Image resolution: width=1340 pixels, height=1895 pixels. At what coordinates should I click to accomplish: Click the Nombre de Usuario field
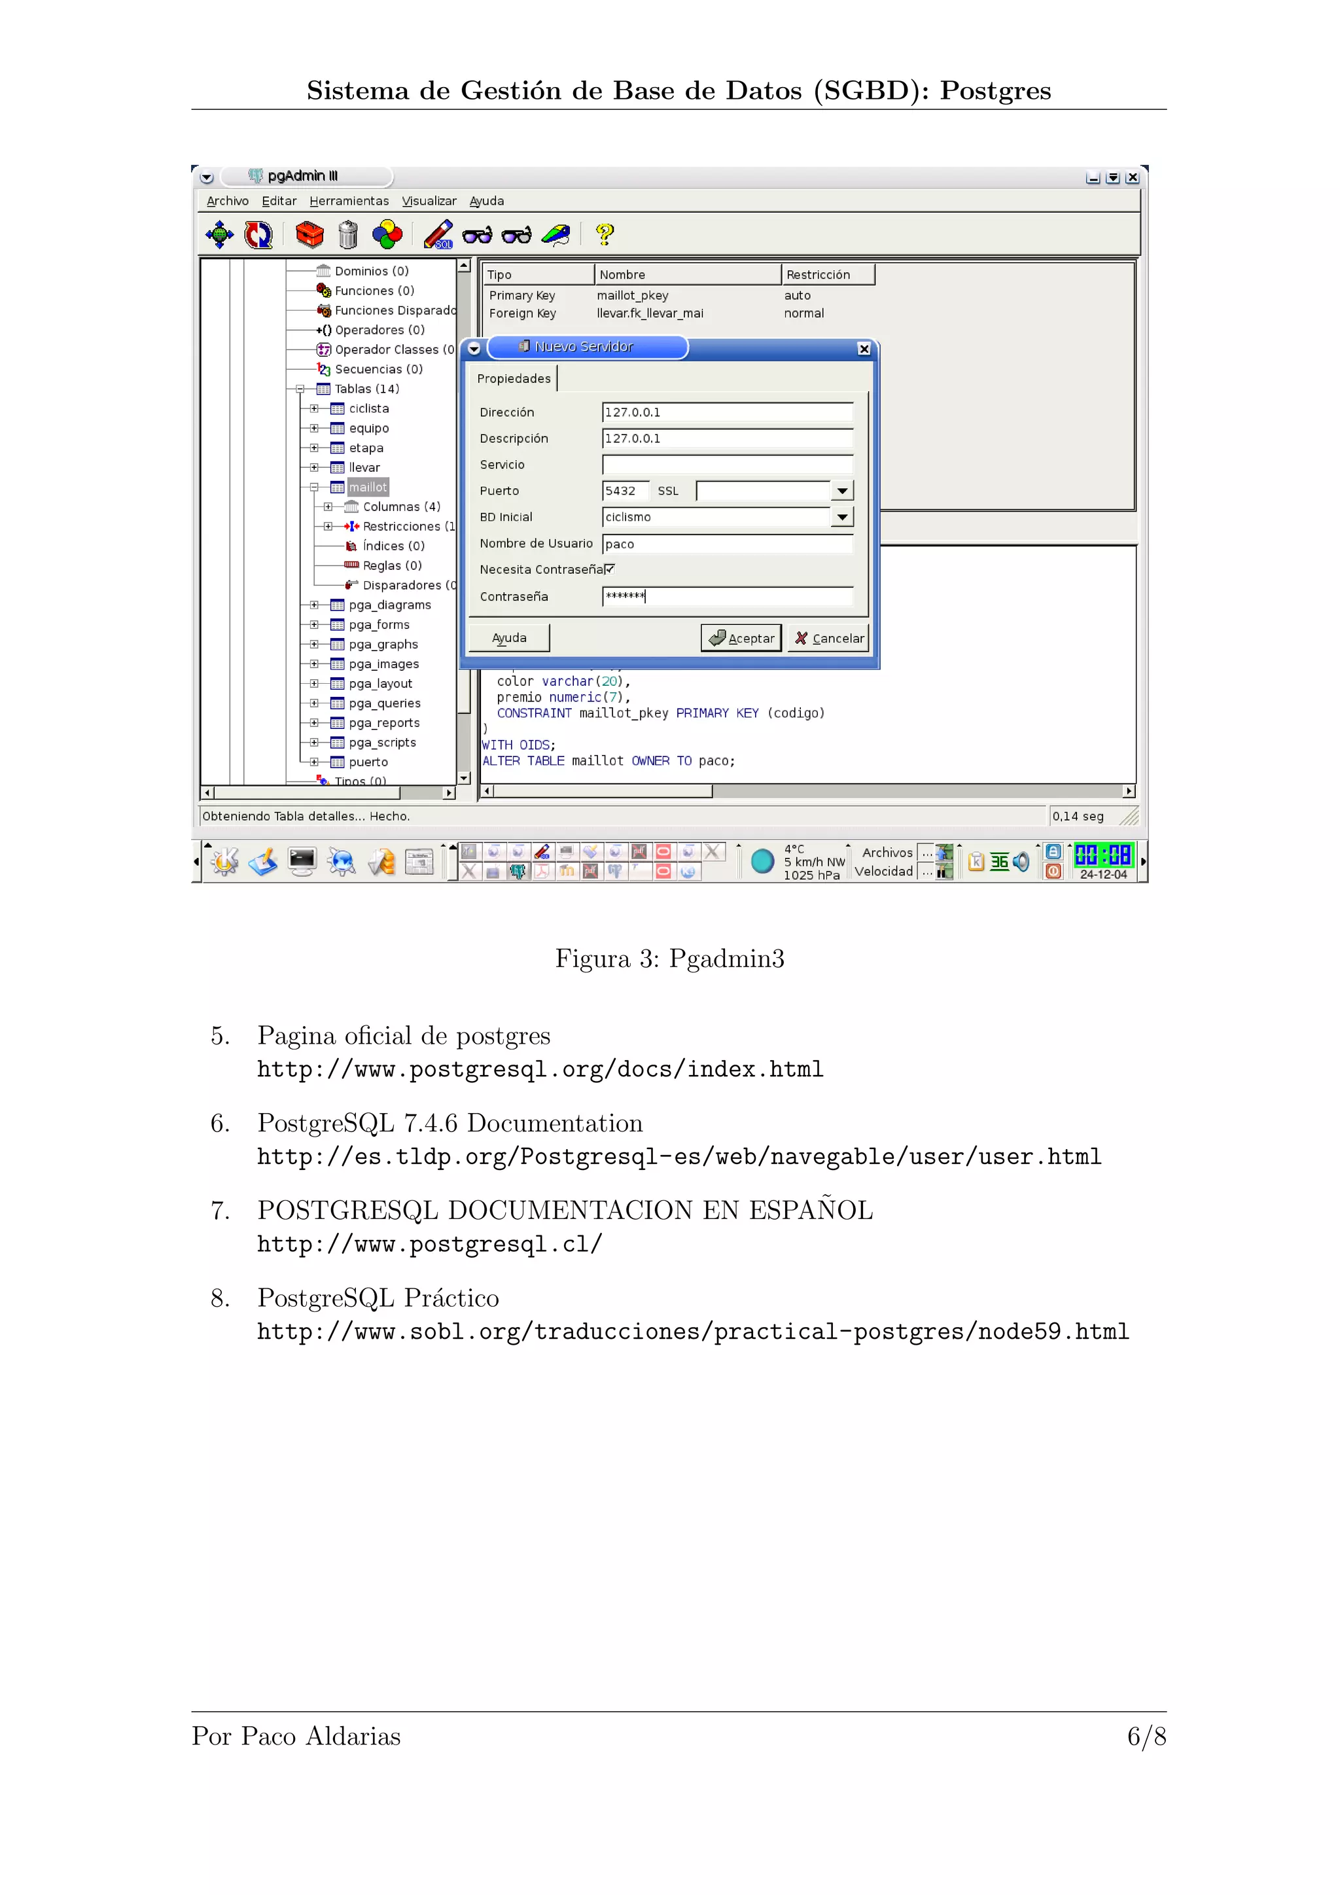click(728, 544)
